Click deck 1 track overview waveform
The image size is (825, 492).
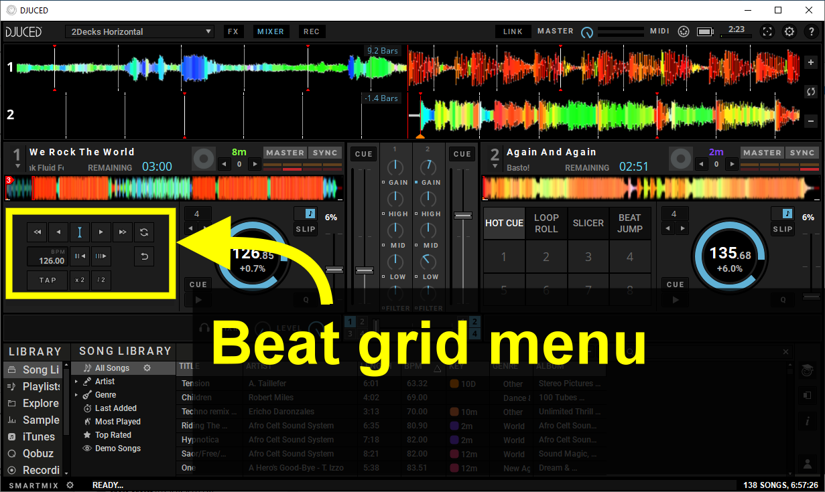(174, 188)
